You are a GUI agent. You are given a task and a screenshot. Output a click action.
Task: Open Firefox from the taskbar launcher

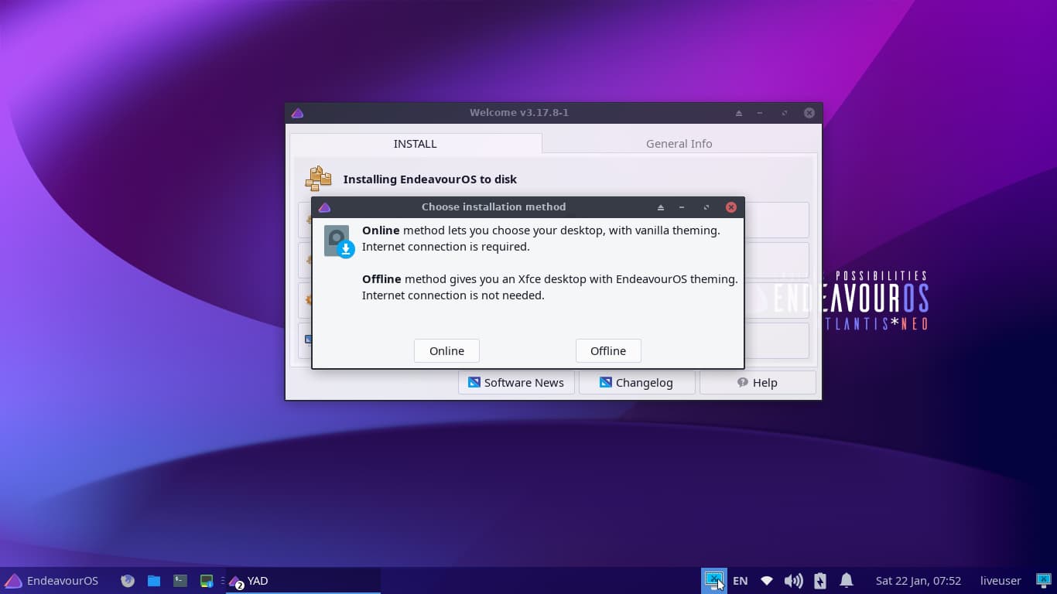click(x=128, y=581)
